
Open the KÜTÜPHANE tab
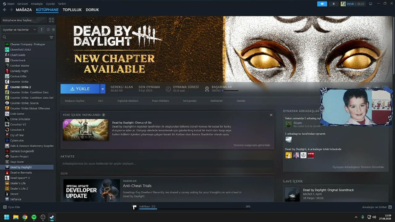point(47,10)
